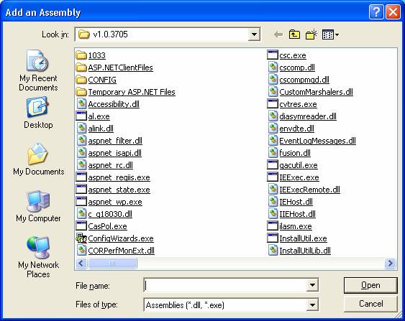
Task: Click the Open button
Action: (370, 285)
